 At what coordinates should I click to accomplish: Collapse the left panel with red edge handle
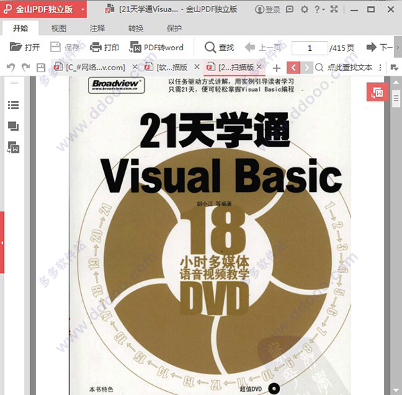(x=2, y=242)
